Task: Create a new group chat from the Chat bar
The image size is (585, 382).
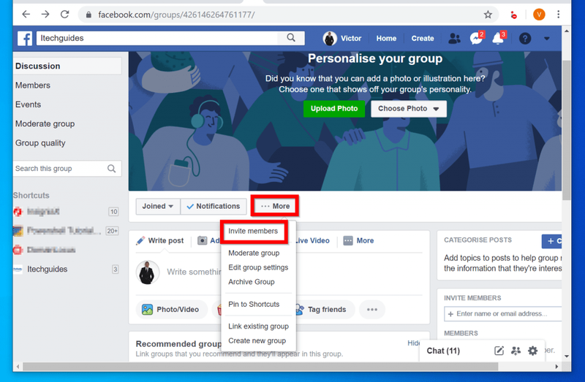Action: coord(516,351)
